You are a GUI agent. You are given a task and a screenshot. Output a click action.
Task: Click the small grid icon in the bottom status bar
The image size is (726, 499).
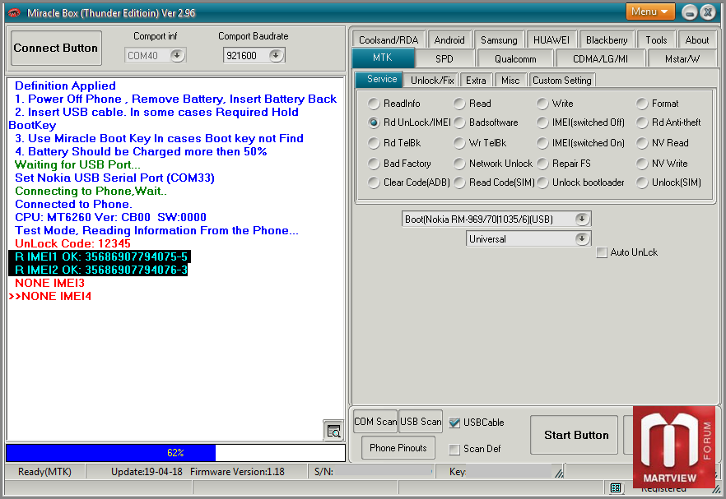[616, 487]
